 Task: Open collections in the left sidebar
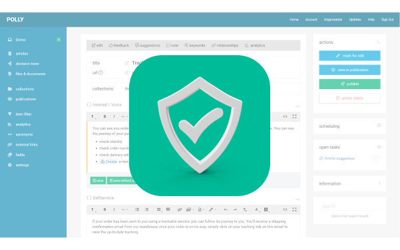click(x=21, y=89)
